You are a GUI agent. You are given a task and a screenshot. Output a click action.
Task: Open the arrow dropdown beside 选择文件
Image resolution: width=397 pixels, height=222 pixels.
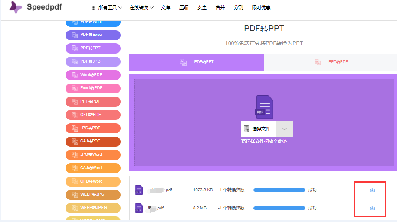point(285,129)
